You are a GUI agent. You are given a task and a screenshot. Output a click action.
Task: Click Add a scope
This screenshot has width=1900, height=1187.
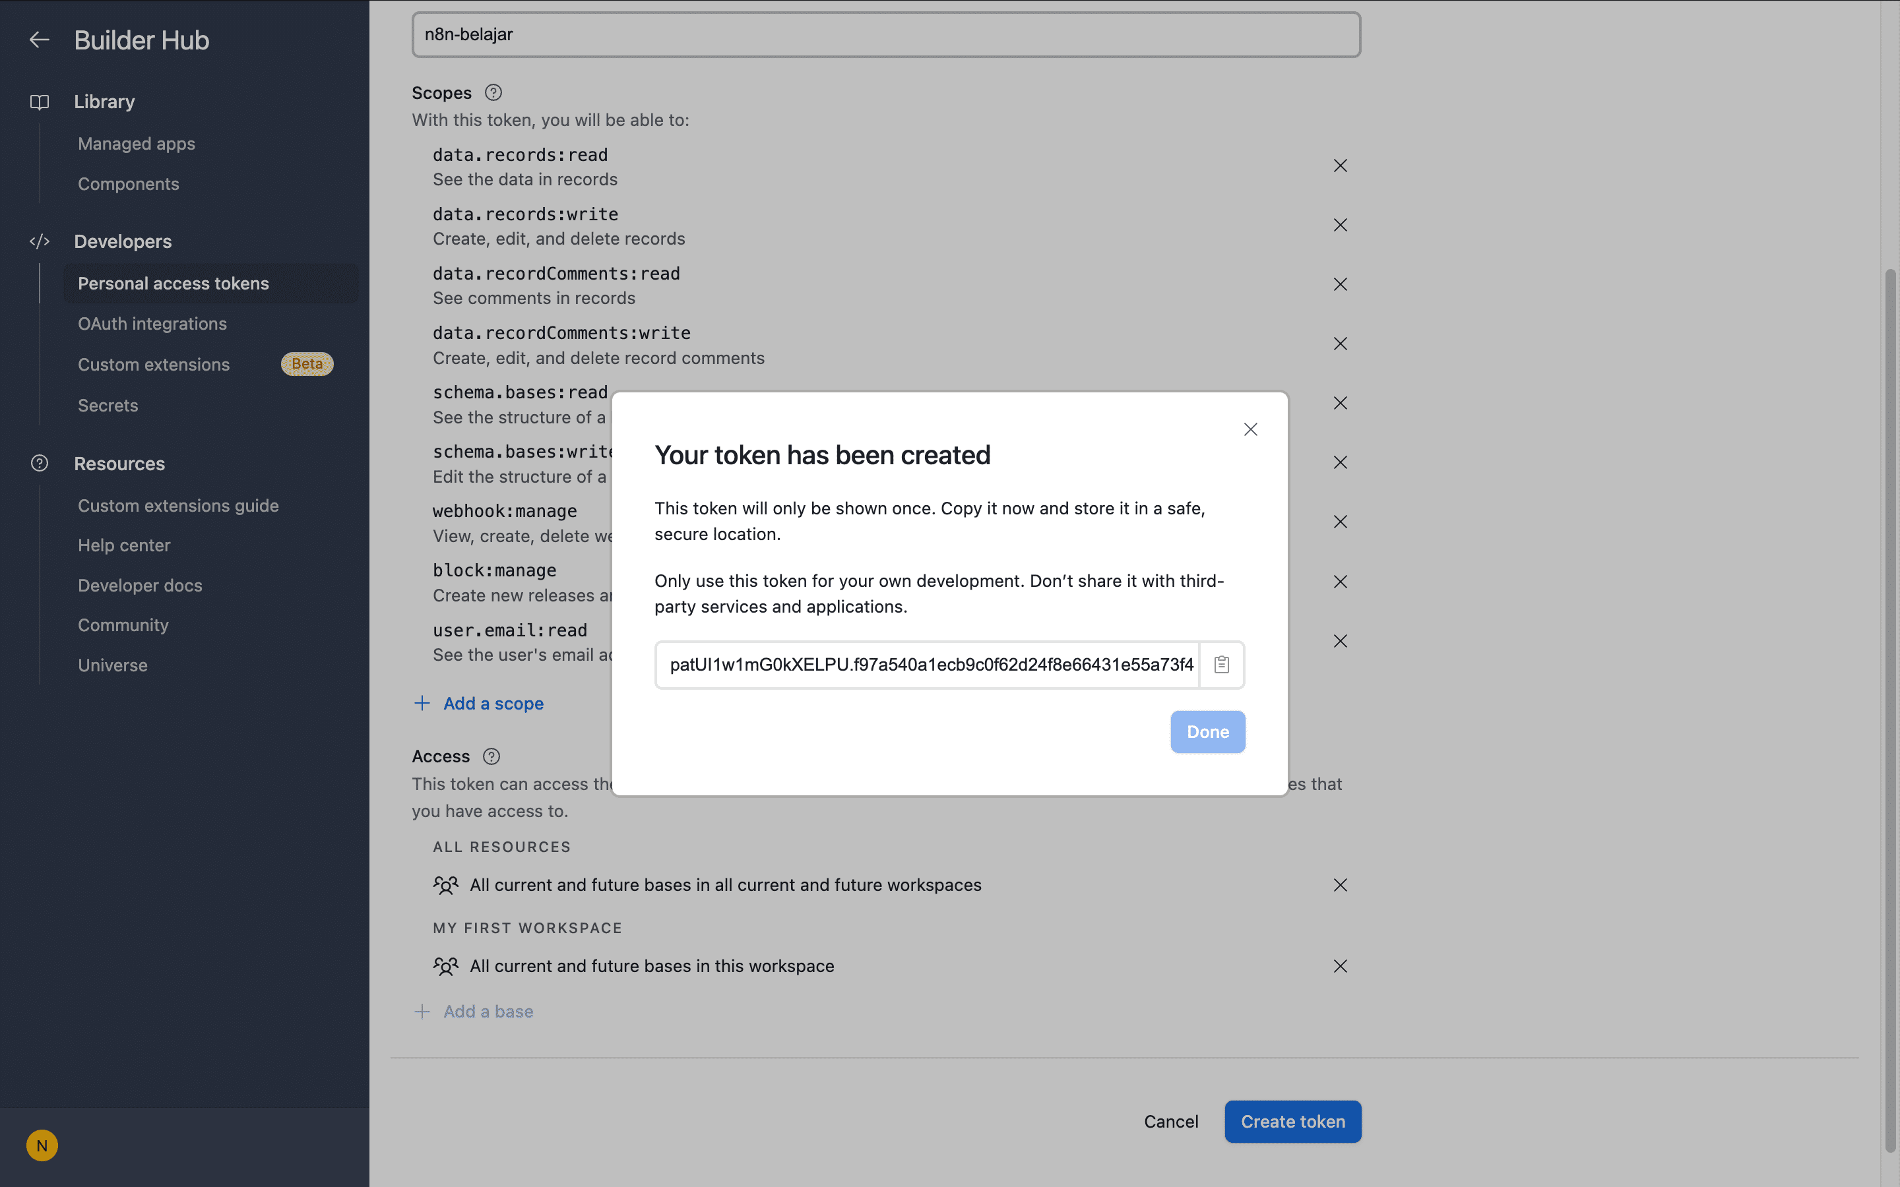click(478, 704)
